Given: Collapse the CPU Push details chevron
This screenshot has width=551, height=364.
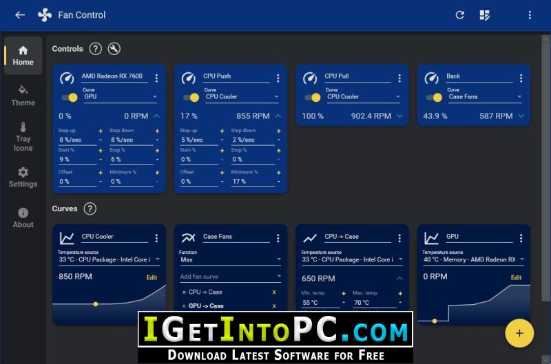Looking at the screenshot, I should click(278, 116).
